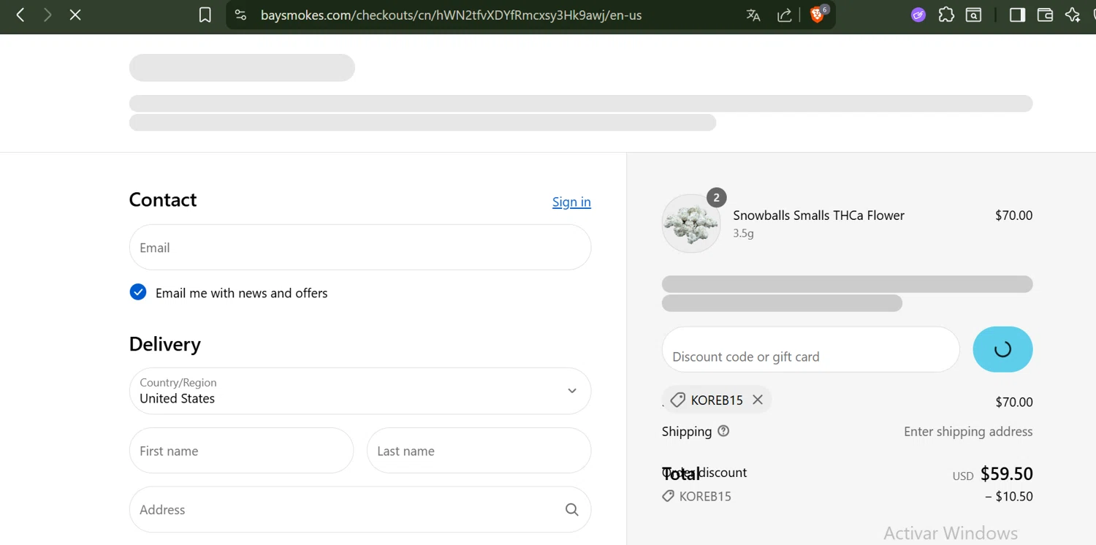Remove the KOREB15 discount code
This screenshot has width=1096, height=545.
pyautogui.click(x=758, y=400)
